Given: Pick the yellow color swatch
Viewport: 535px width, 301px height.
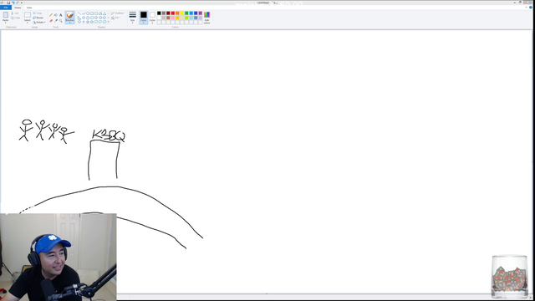Looking at the screenshot, I should tap(182, 13).
